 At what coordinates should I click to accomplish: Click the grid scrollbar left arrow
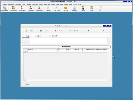coord(24,80)
